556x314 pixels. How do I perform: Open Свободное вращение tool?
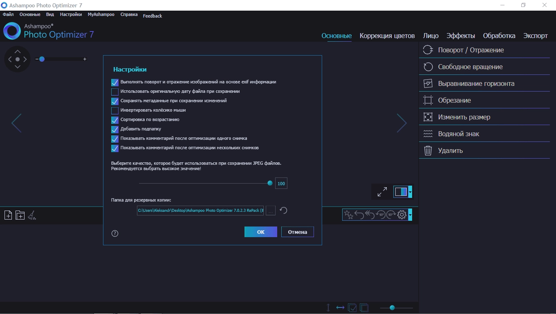point(484,67)
